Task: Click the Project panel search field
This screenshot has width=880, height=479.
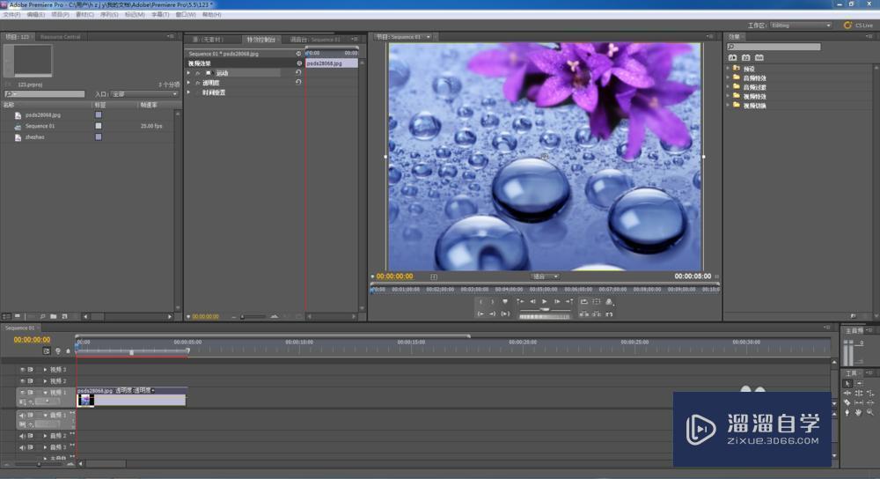Action: [44, 94]
